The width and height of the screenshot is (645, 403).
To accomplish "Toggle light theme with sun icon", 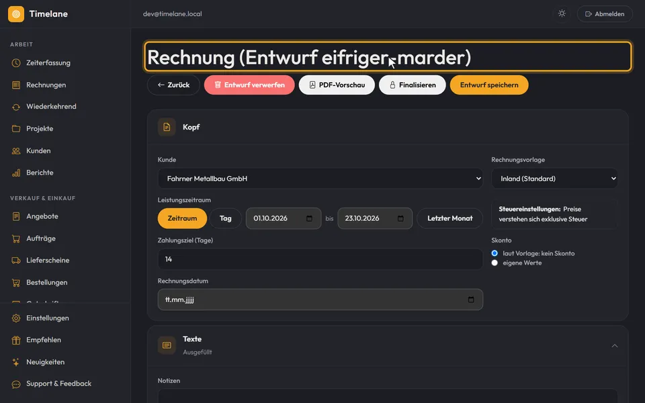I will point(562,13).
